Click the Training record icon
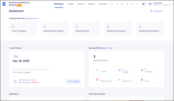The width and height of the screenshot is (174, 101). coord(97,70)
